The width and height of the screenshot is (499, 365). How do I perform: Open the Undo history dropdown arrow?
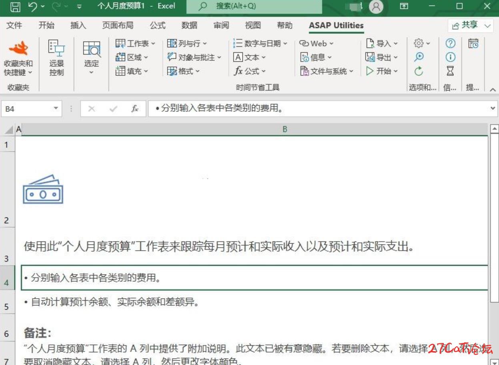(43, 7)
